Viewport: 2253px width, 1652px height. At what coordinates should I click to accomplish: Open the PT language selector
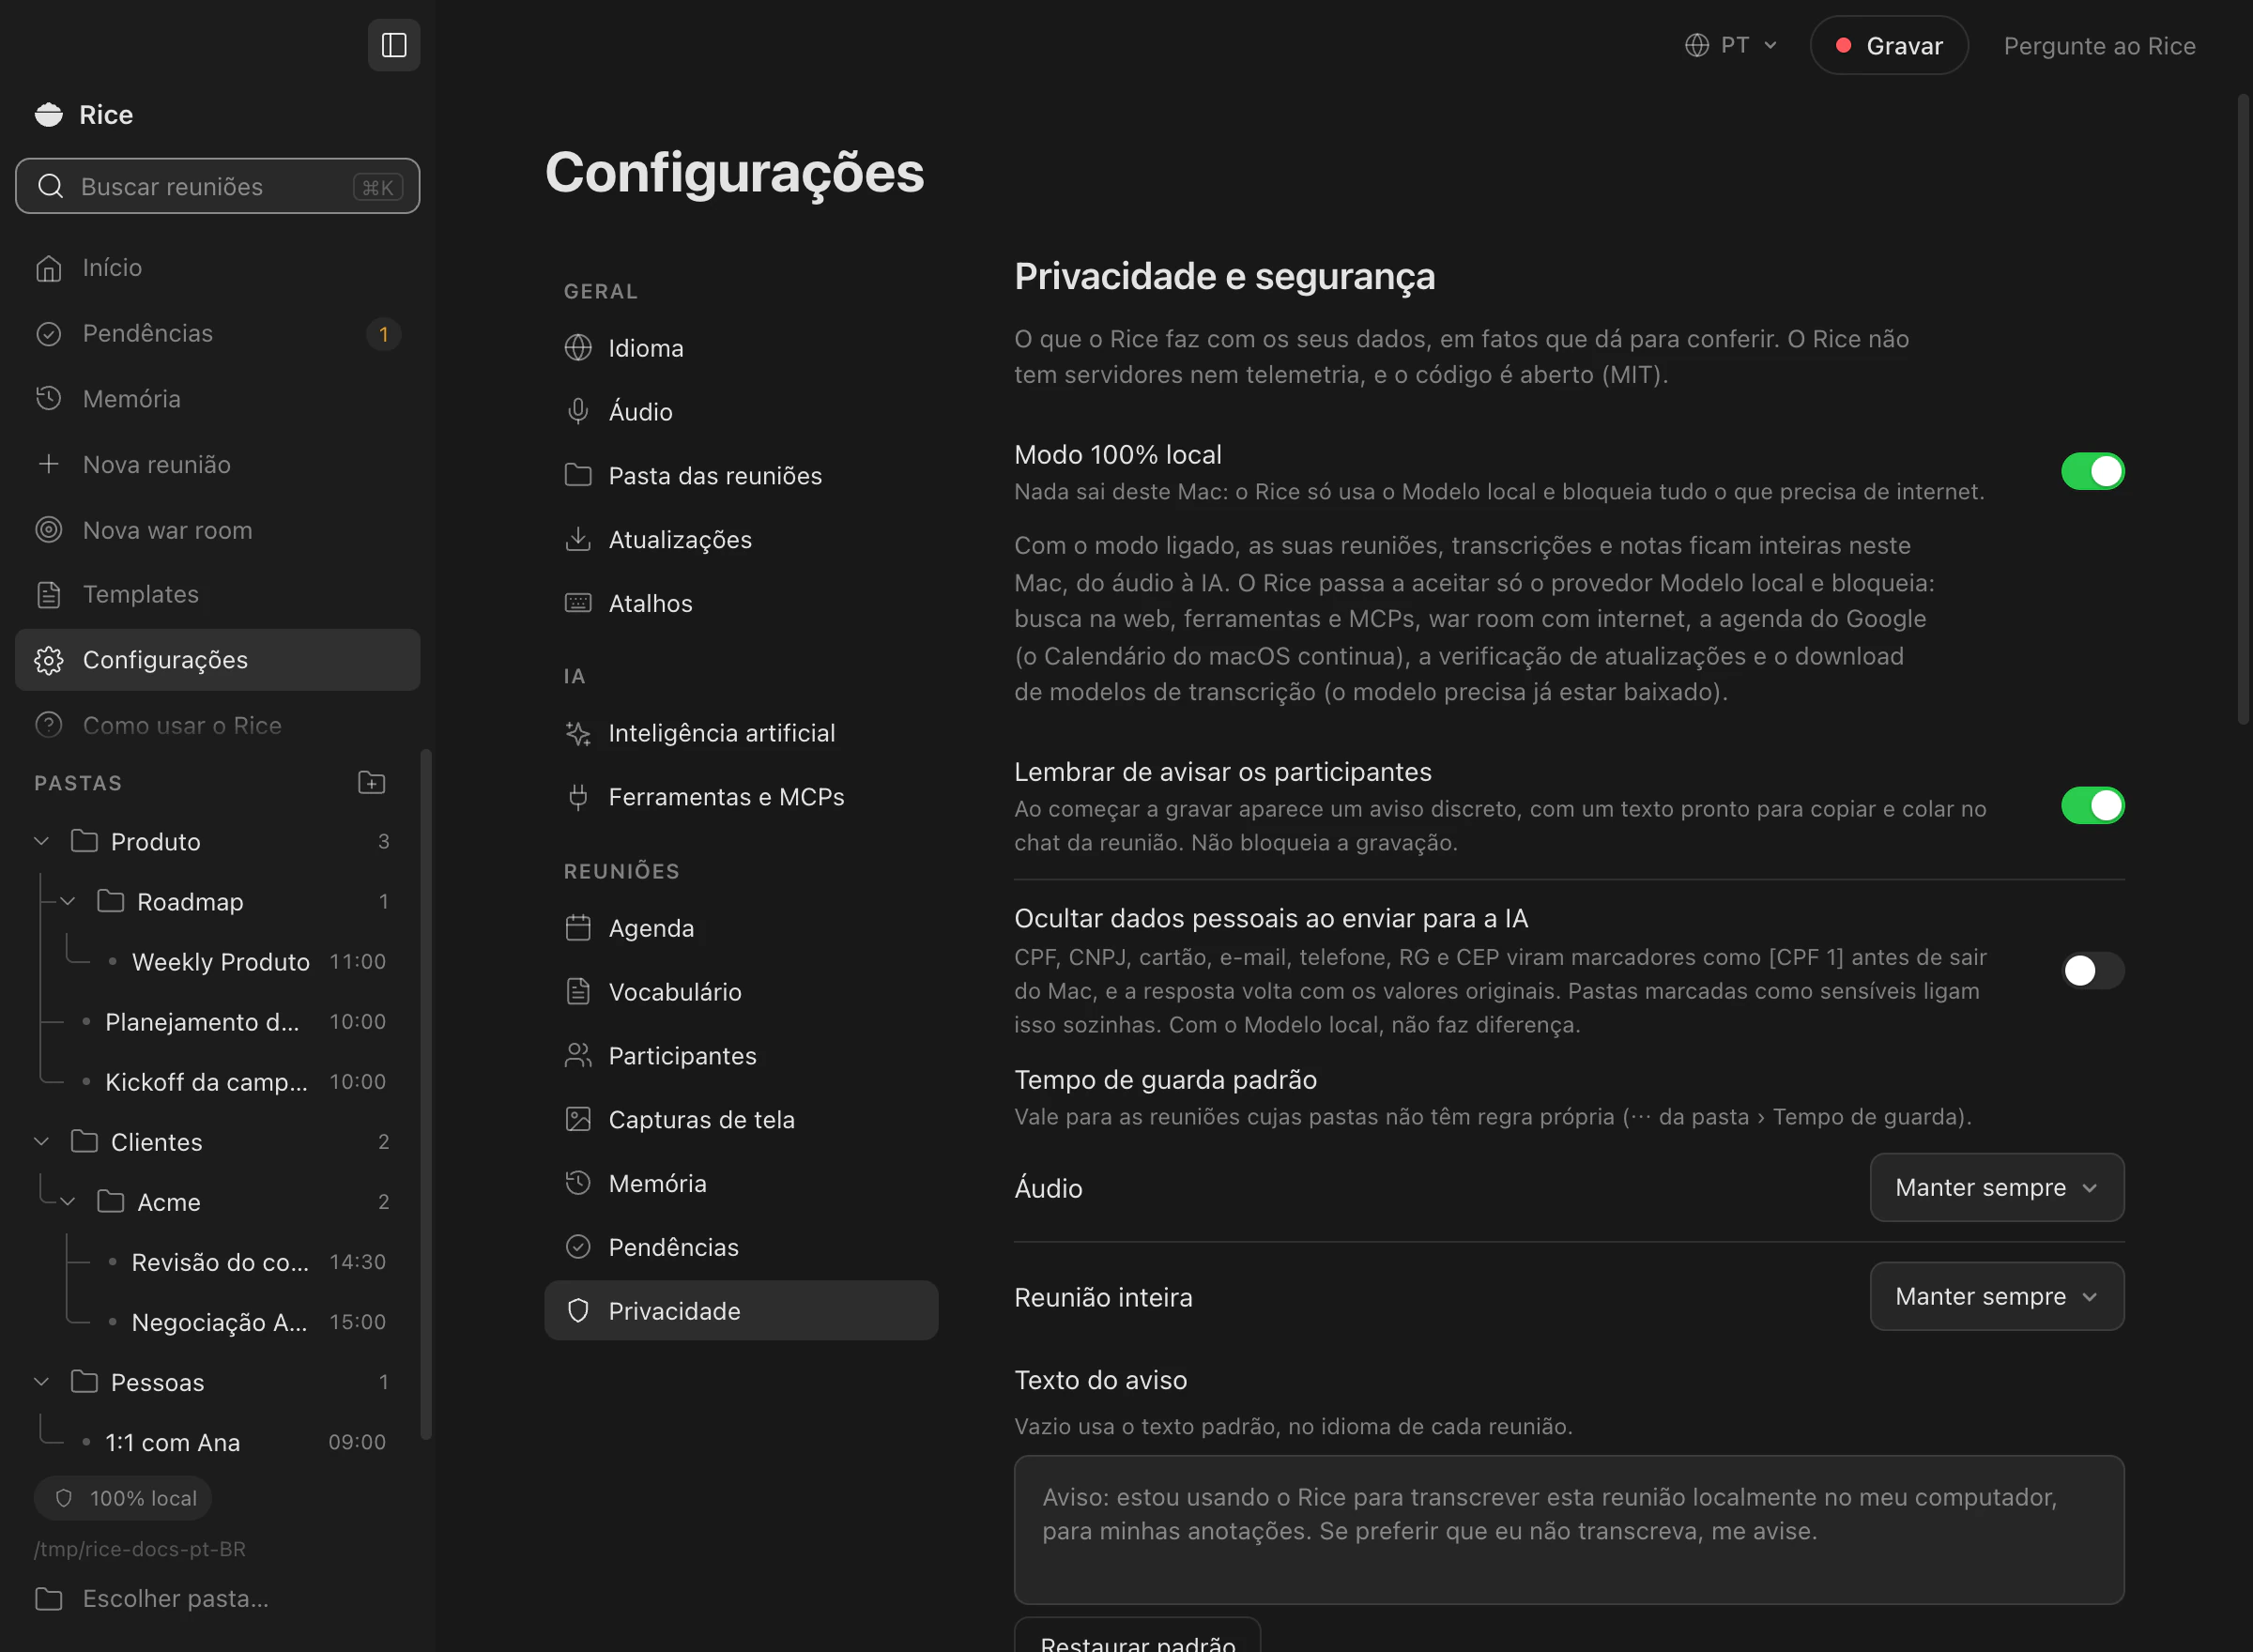1732,45
